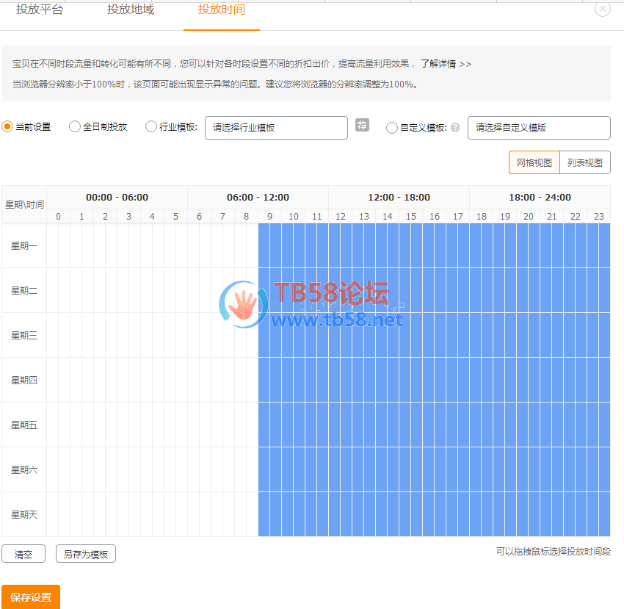Select the 星期一 cell at hour 3
The image size is (624, 609).
pyautogui.click(x=129, y=246)
